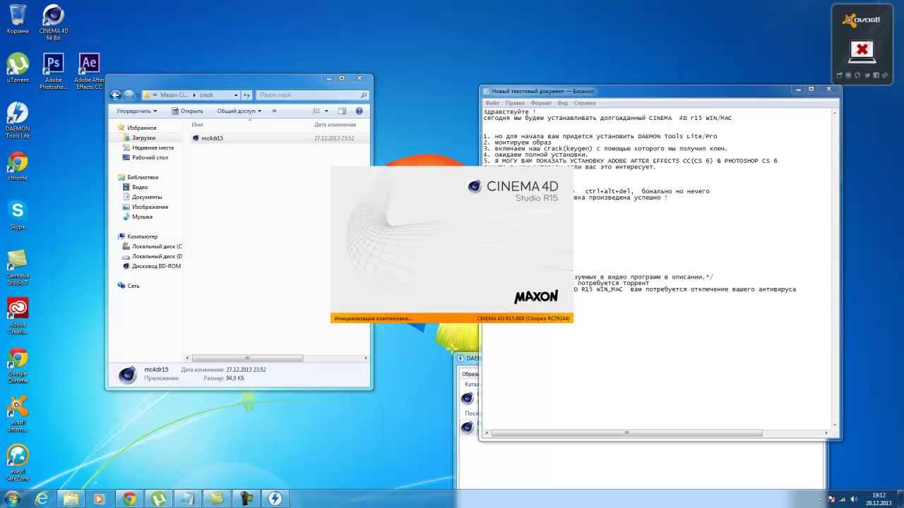Open the chrome desktop shortcut
Image resolution: width=904 pixels, height=508 pixels.
pos(18,167)
